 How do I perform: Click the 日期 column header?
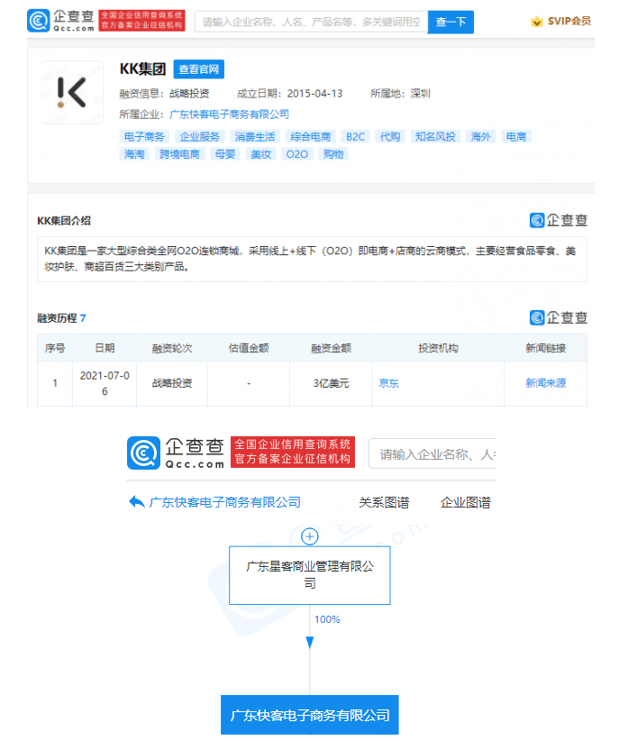point(105,348)
